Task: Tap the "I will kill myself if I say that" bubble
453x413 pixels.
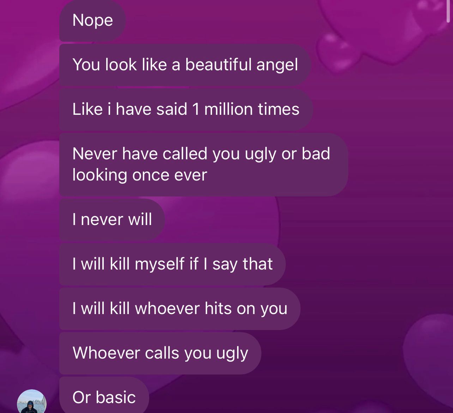Action: tap(173, 264)
